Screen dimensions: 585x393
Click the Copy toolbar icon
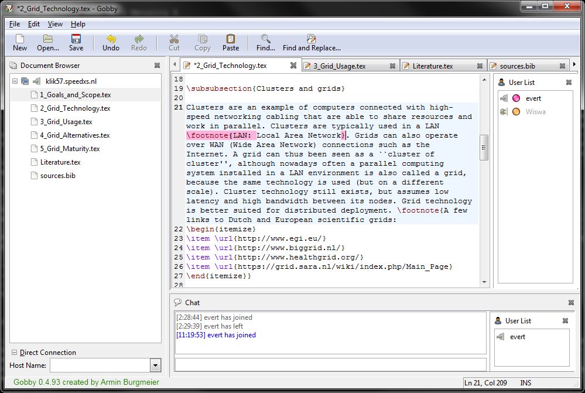point(203,39)
